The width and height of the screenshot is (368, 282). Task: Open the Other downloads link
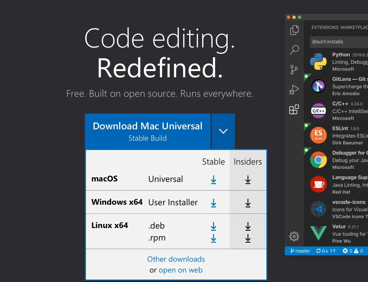176,259
